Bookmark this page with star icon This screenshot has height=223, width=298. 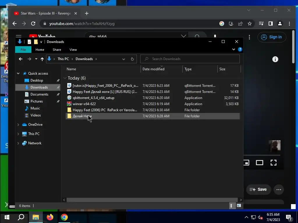point(250,24)
